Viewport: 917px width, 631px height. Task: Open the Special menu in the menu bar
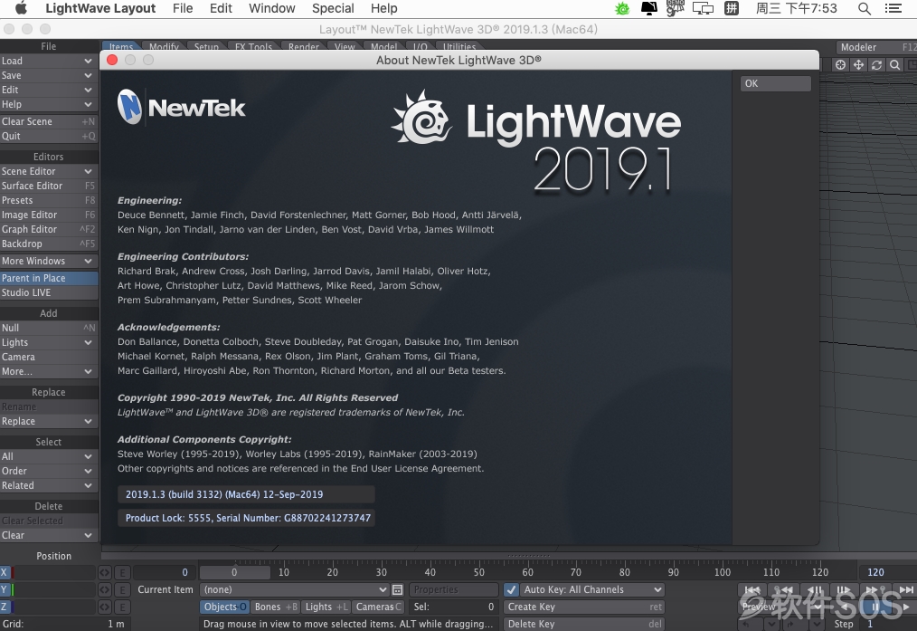[333, 8]
